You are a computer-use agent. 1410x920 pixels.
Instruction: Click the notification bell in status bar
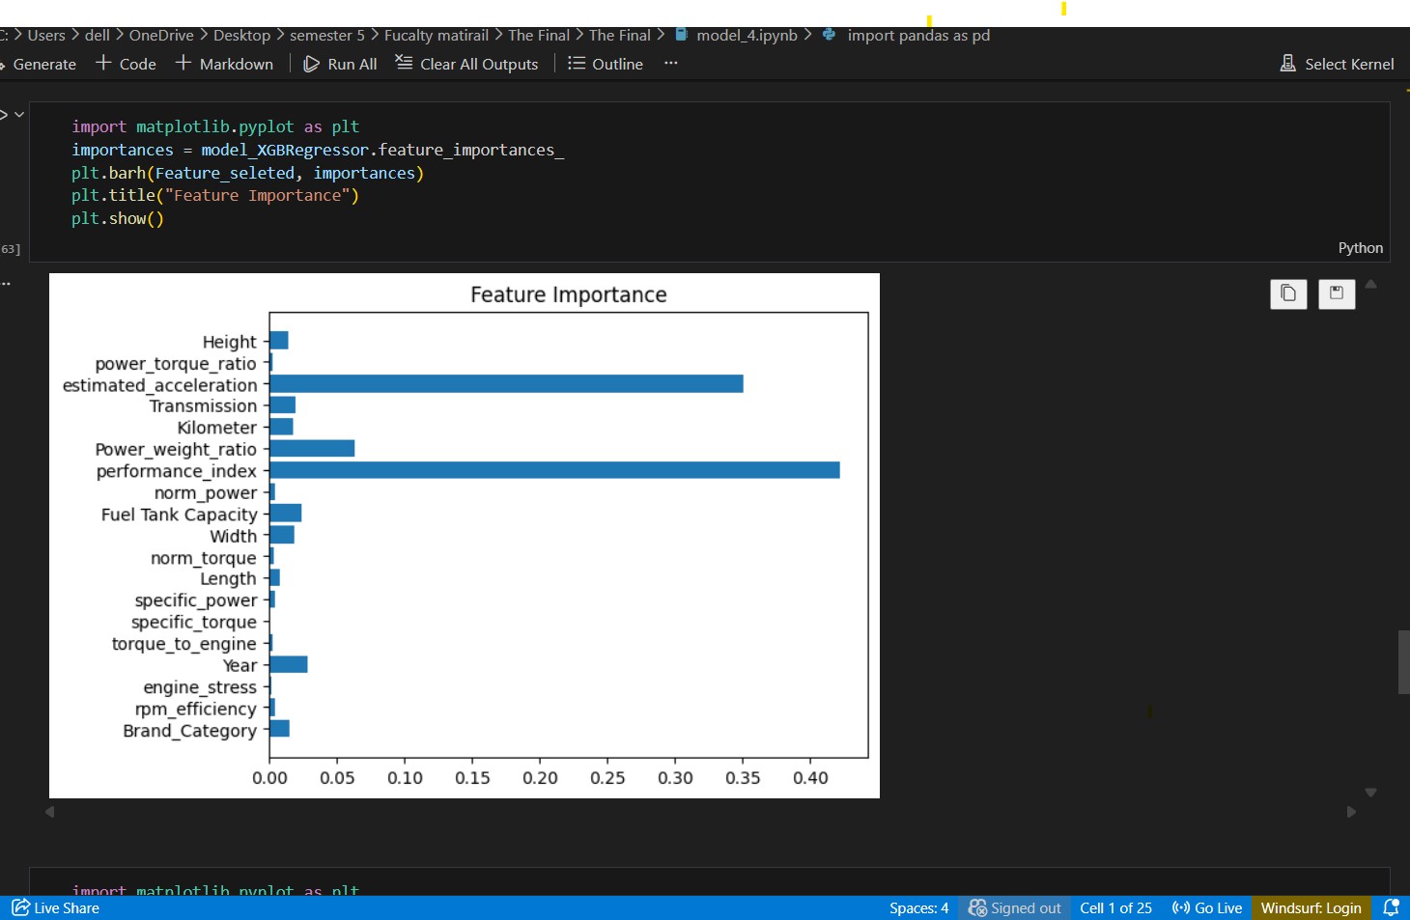coord(1391,907)
